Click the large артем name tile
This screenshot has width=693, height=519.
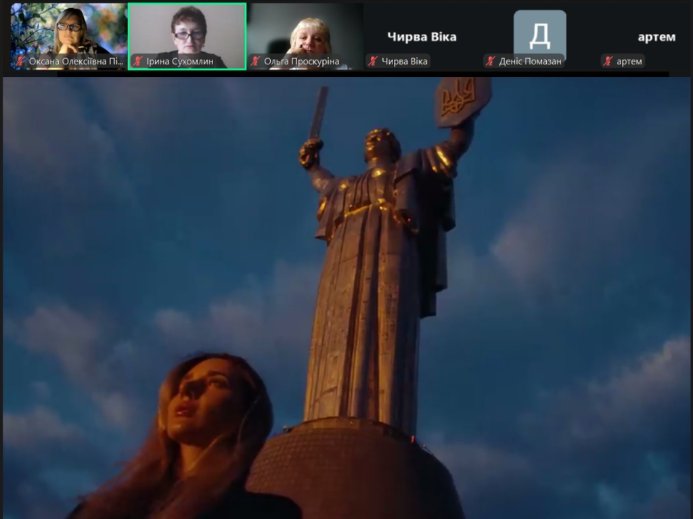click(x=656, y=37)
